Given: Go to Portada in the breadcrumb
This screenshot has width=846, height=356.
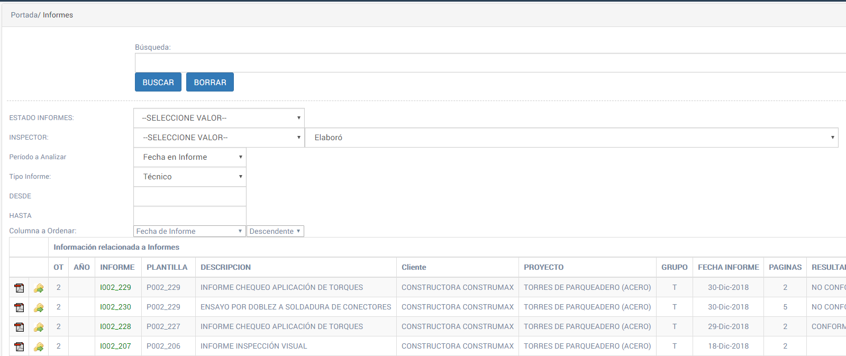Looking at the screenshot, I should 24,15.
